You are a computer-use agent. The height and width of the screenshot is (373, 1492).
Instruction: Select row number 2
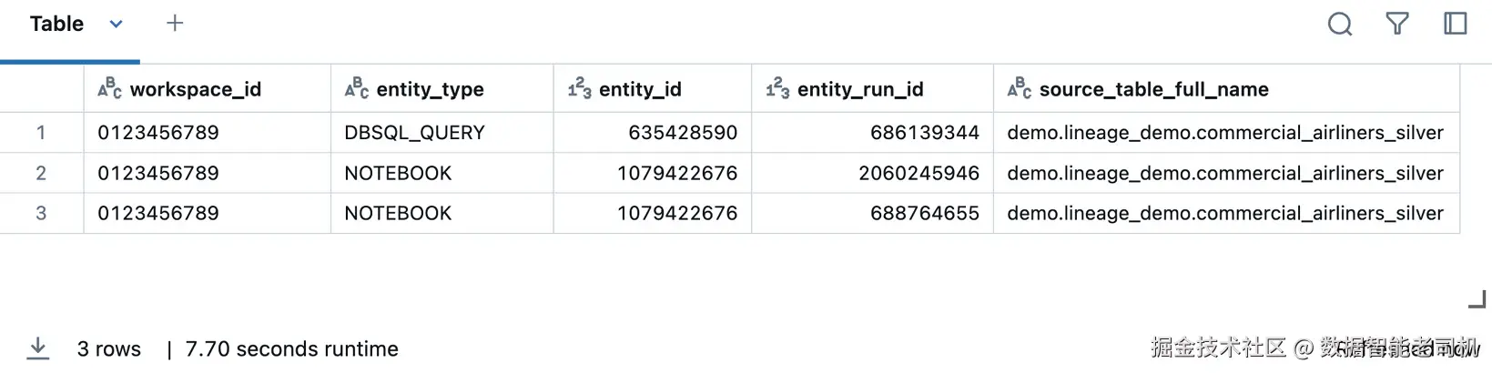(41, 173)
